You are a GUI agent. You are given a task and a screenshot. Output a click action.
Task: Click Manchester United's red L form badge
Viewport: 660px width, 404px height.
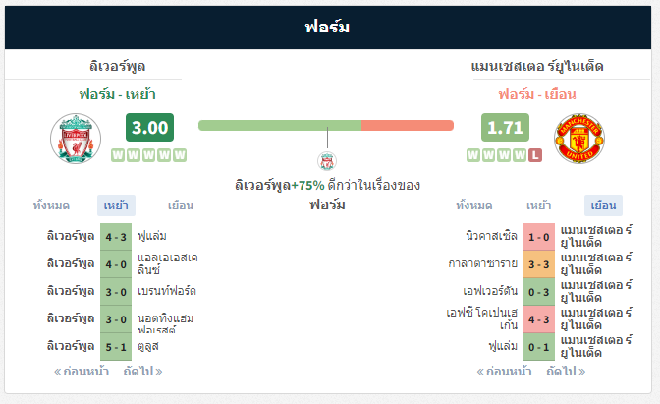coord(535,155)
